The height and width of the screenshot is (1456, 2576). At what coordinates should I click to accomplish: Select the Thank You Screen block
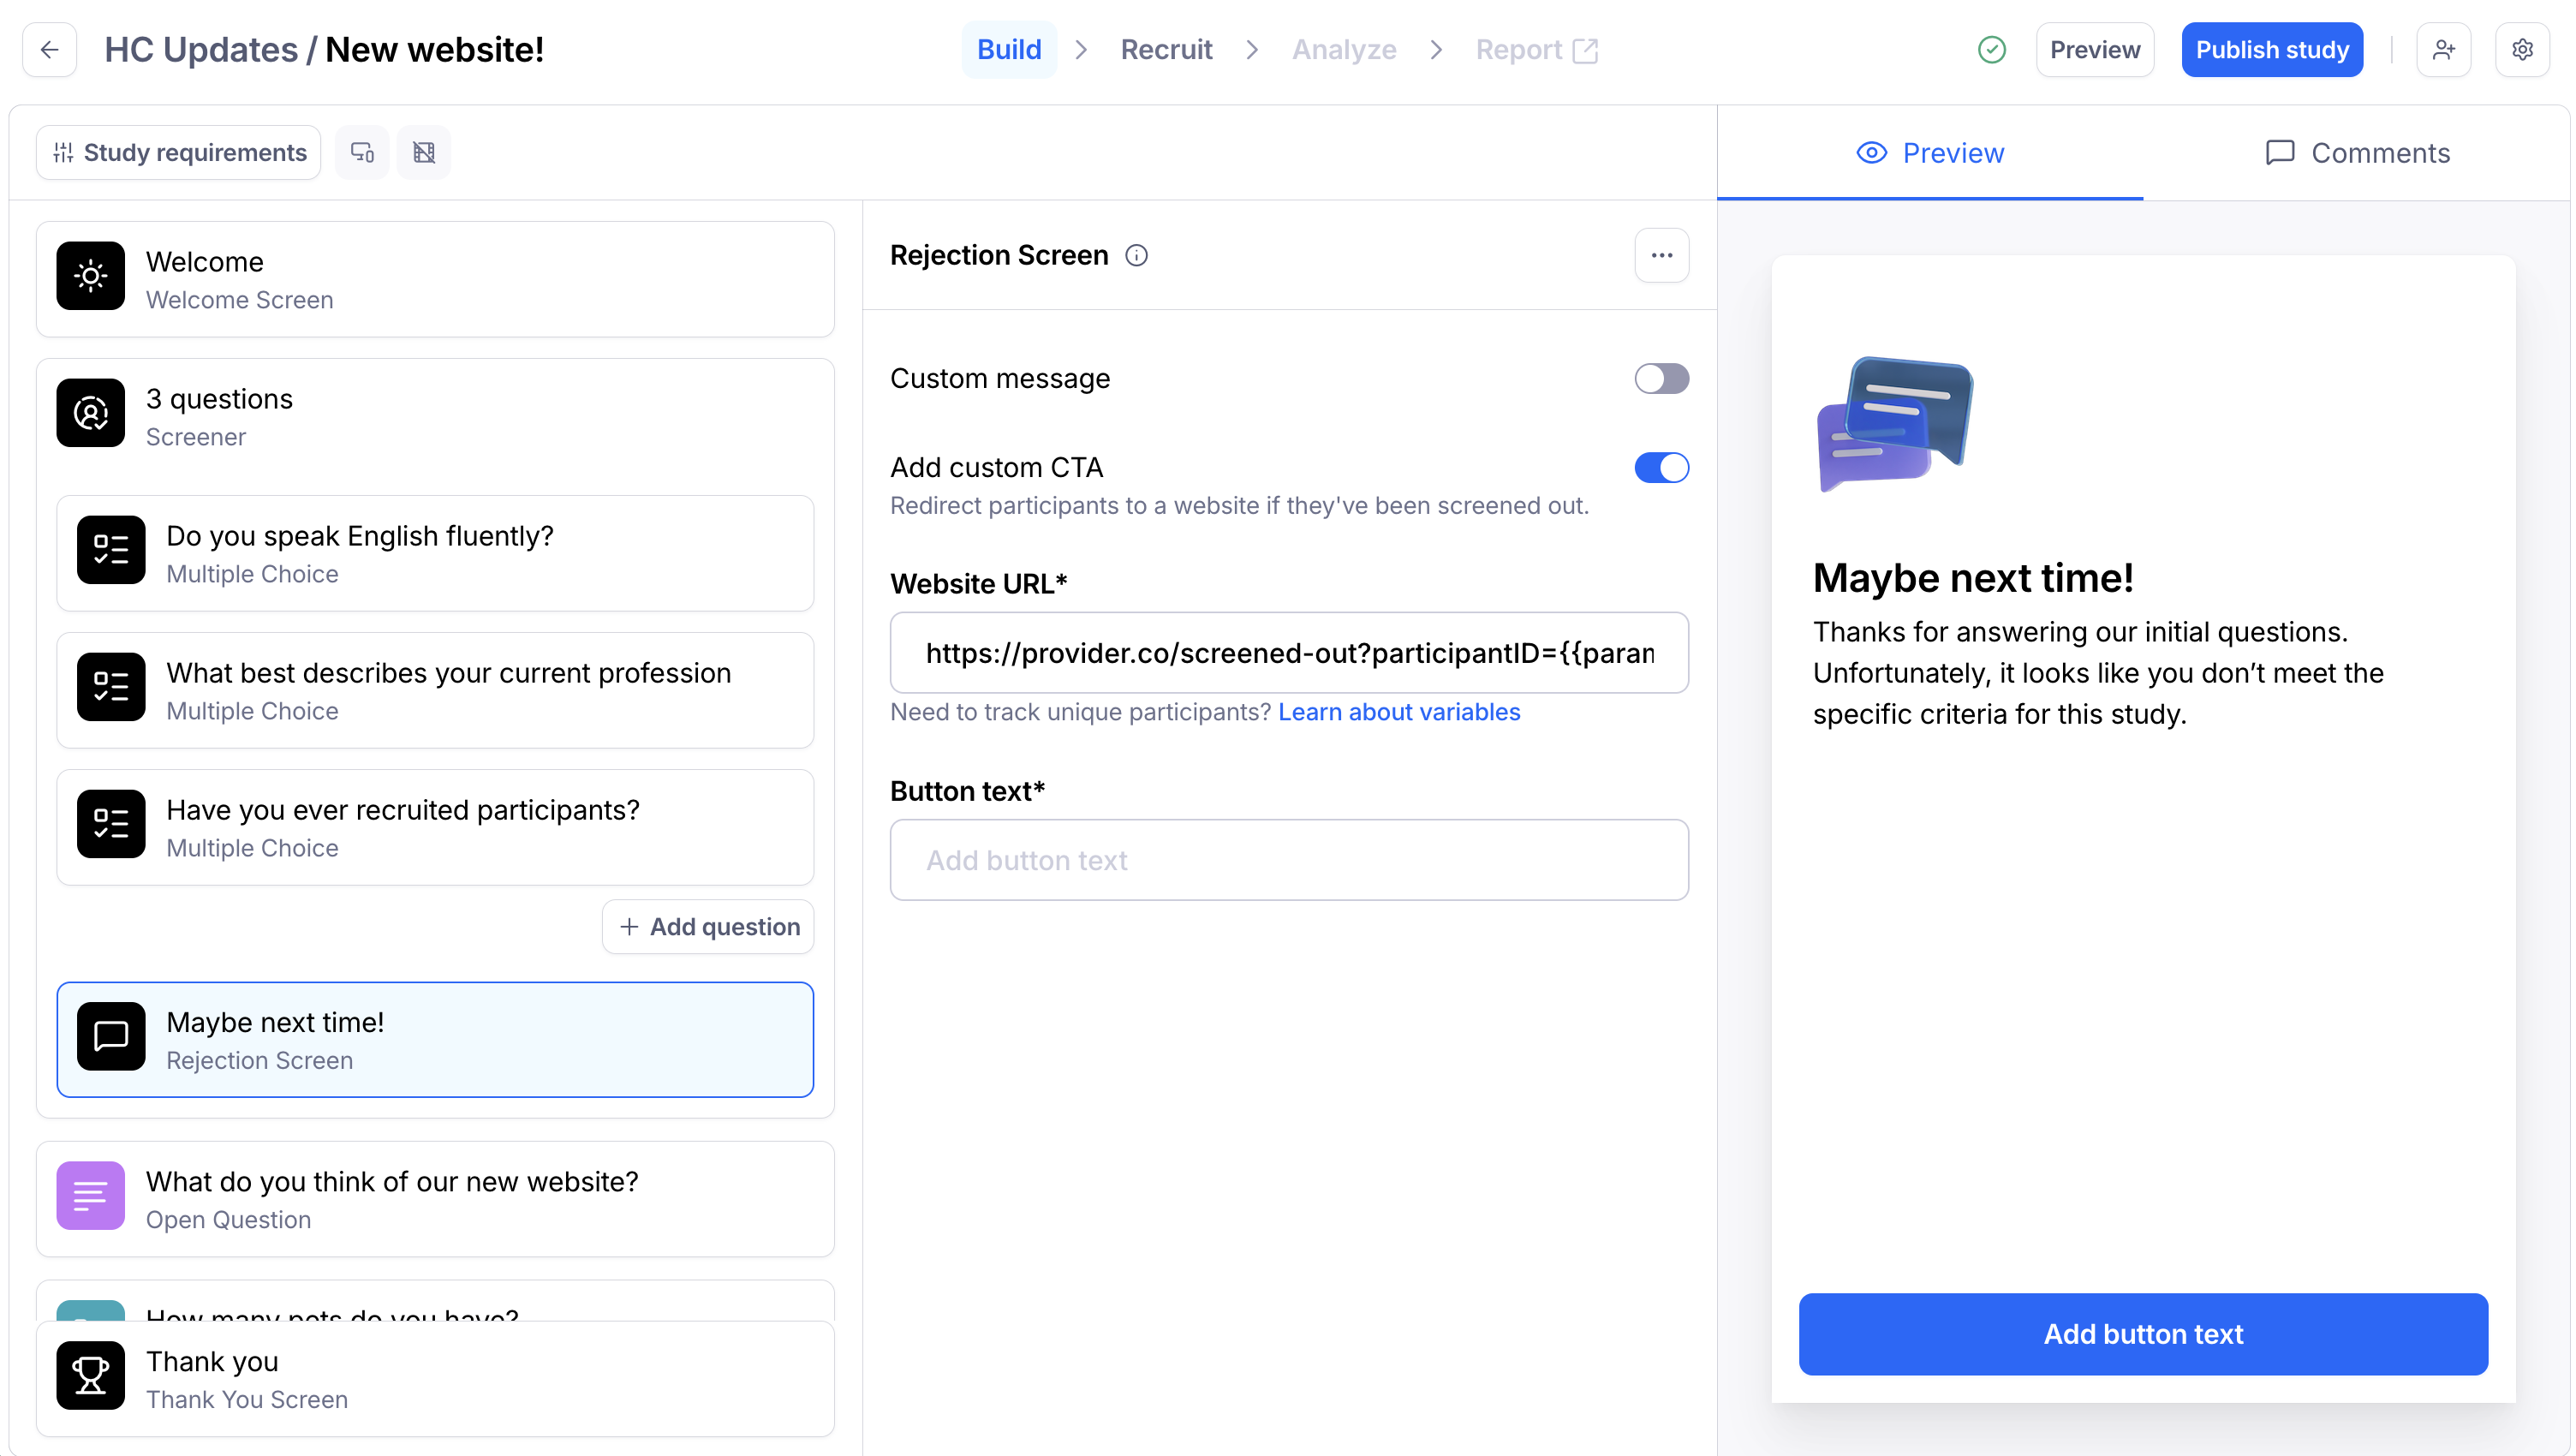[x=435, y=1379]
